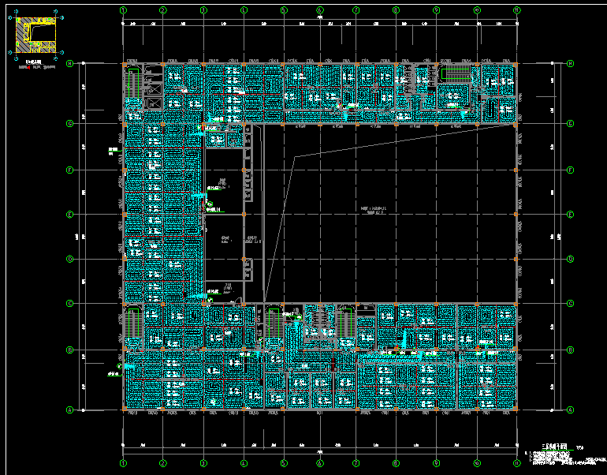Select the upper elevator shaft with X mark
Image resolution: width=607 pixels, height=475 pixels.
pos(153,88)
